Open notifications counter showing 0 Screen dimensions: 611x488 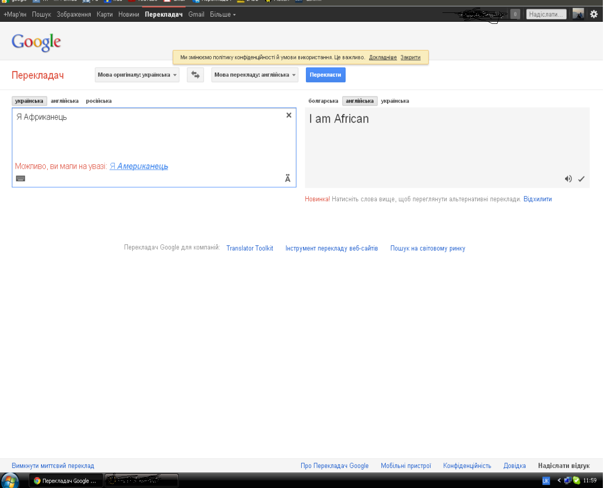point(515,14)
